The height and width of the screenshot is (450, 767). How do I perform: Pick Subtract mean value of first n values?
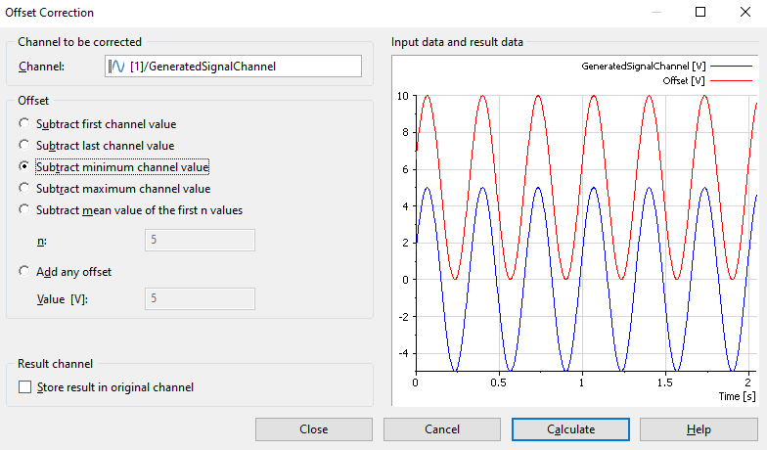click(24, 209)
